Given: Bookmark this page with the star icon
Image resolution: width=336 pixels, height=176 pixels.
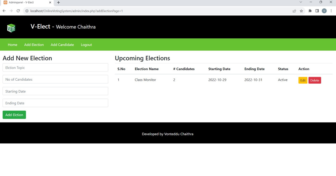Looking at the screenshot, I should tap(301, 11).
